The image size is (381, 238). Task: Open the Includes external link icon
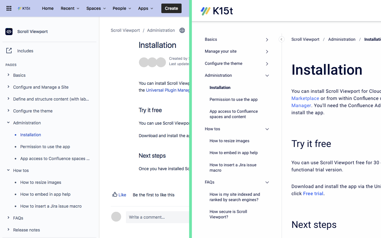coord(9,51)
